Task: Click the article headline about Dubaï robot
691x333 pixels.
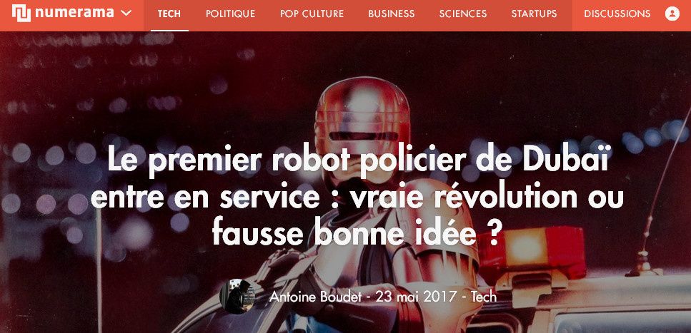Action: pos(357,195)
